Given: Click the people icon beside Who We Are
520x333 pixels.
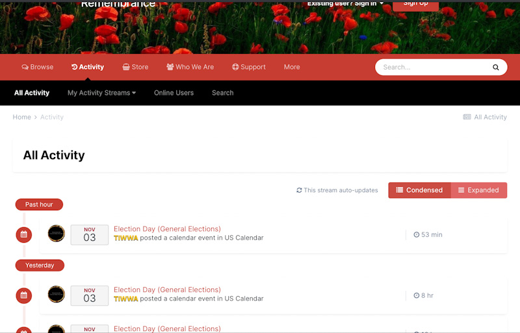Looking at the screenshot, I should 170,67.
